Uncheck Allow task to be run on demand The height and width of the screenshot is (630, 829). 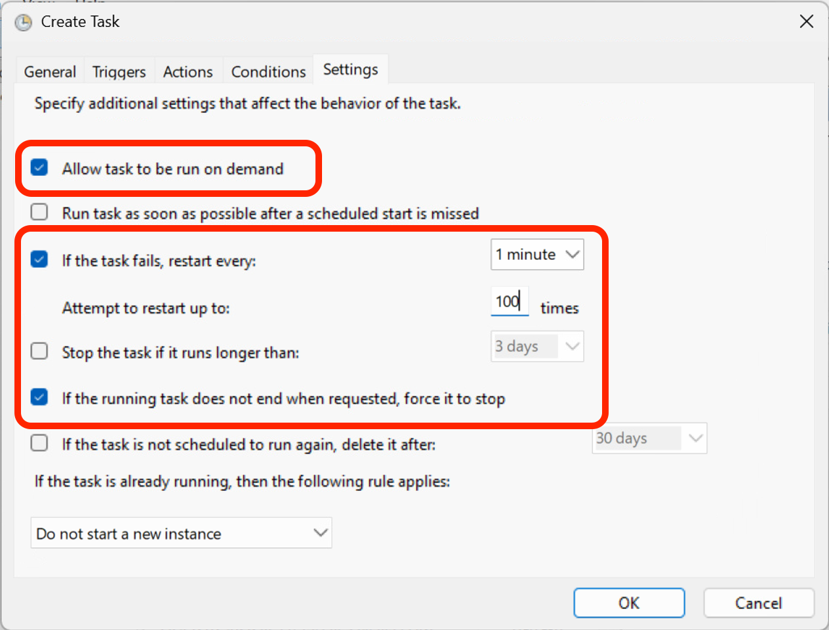[39, 168]
